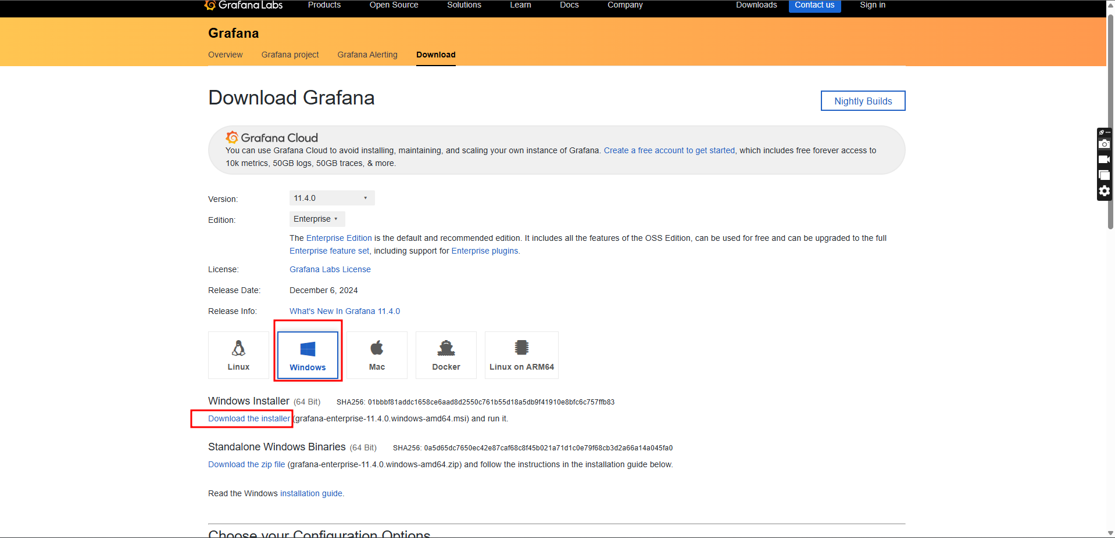Select the Docker platform icon
The width and height of the screenshot is (1115, 538).
[446, 355]
